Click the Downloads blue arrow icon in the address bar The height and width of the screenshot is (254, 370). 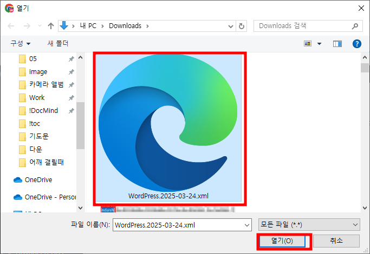point(64,25)
